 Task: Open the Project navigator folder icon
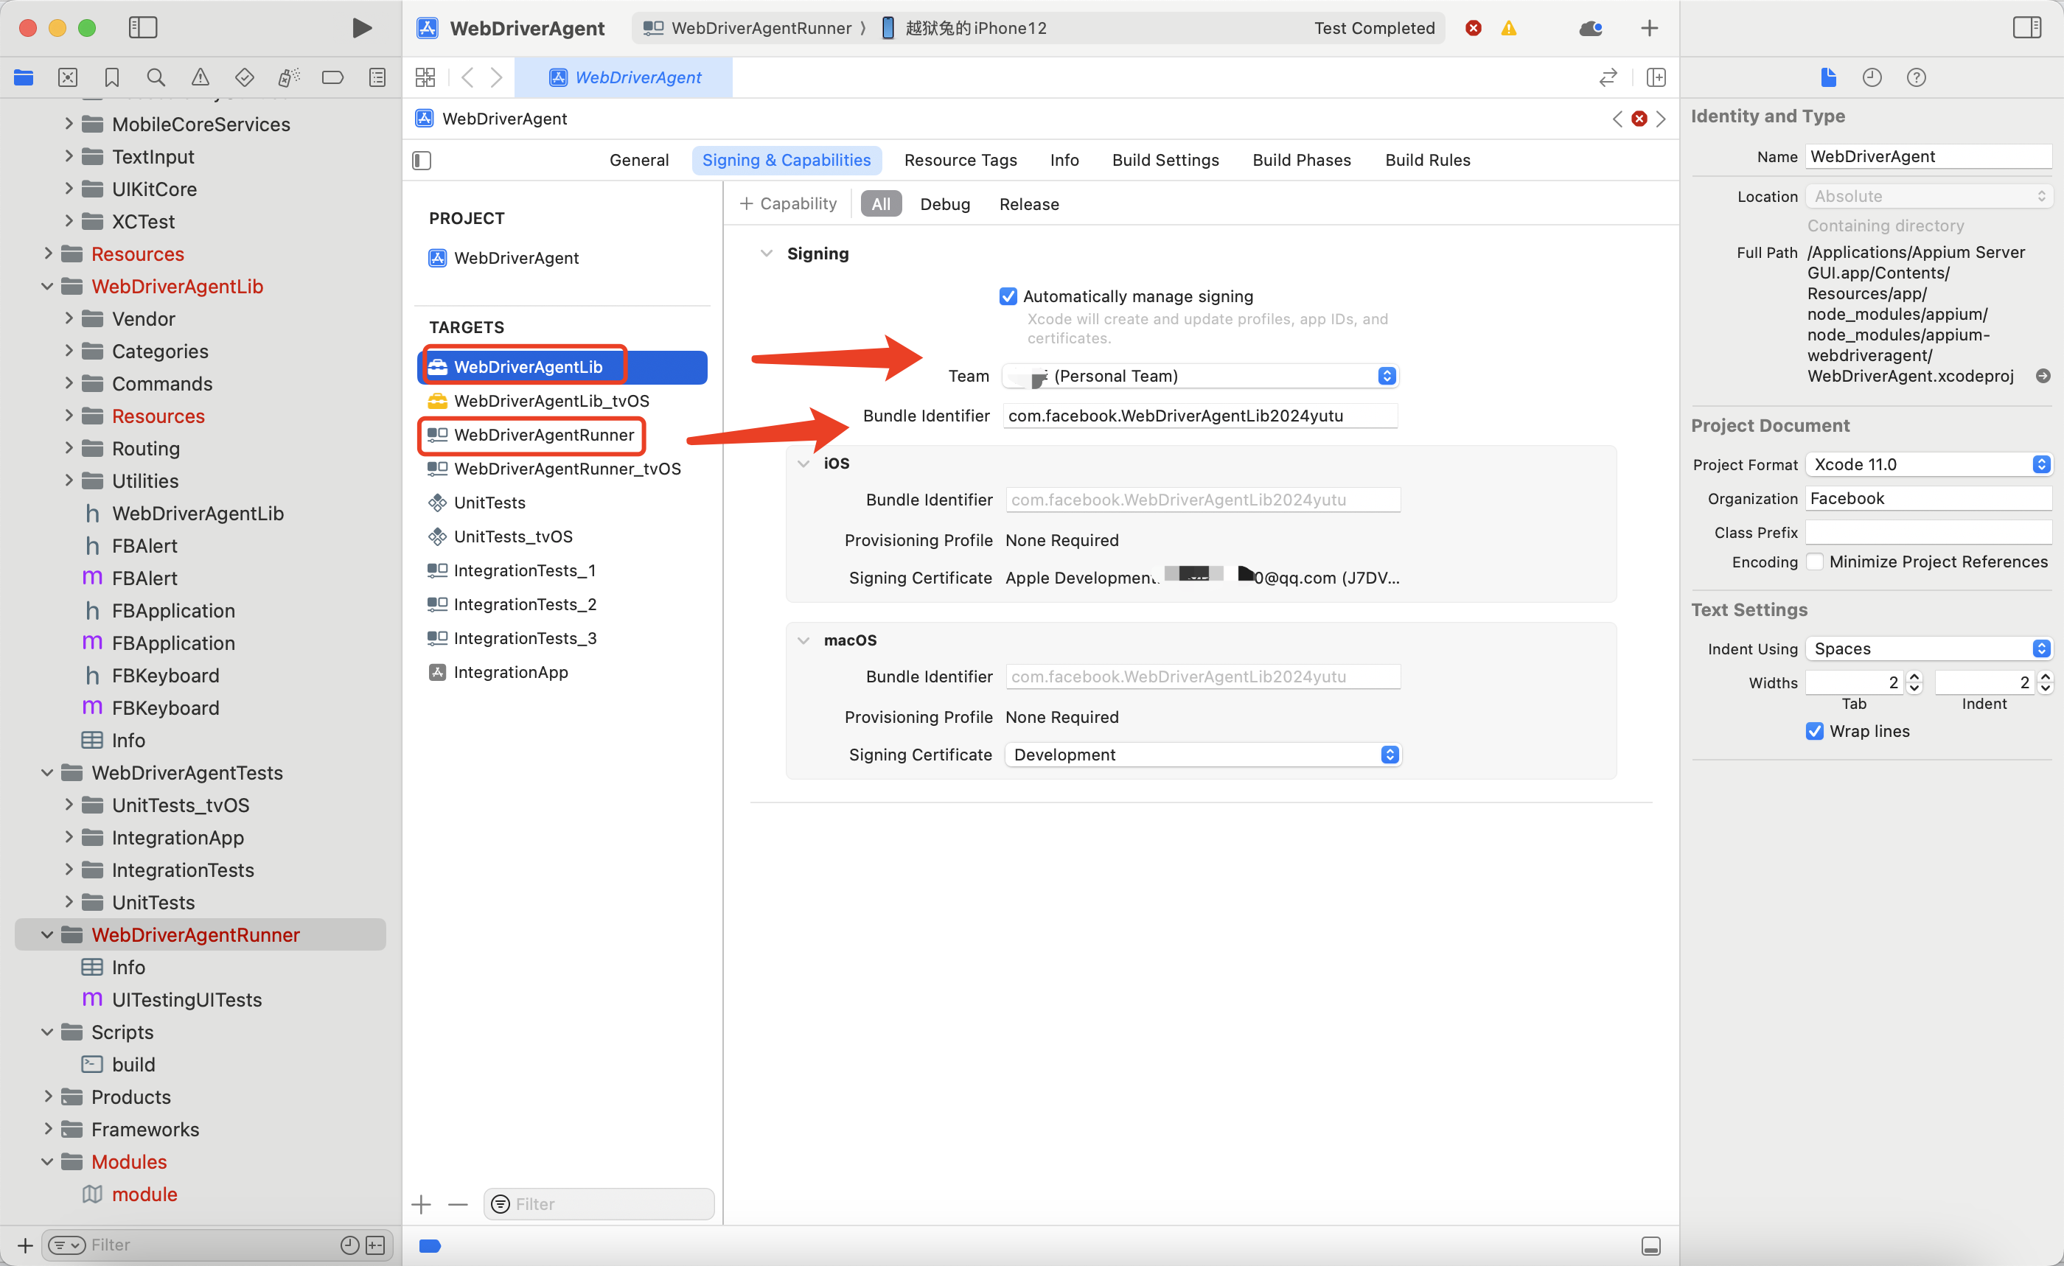pos(24,78)
